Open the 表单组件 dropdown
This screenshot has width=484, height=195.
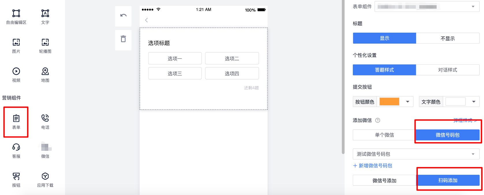[427, 7]
